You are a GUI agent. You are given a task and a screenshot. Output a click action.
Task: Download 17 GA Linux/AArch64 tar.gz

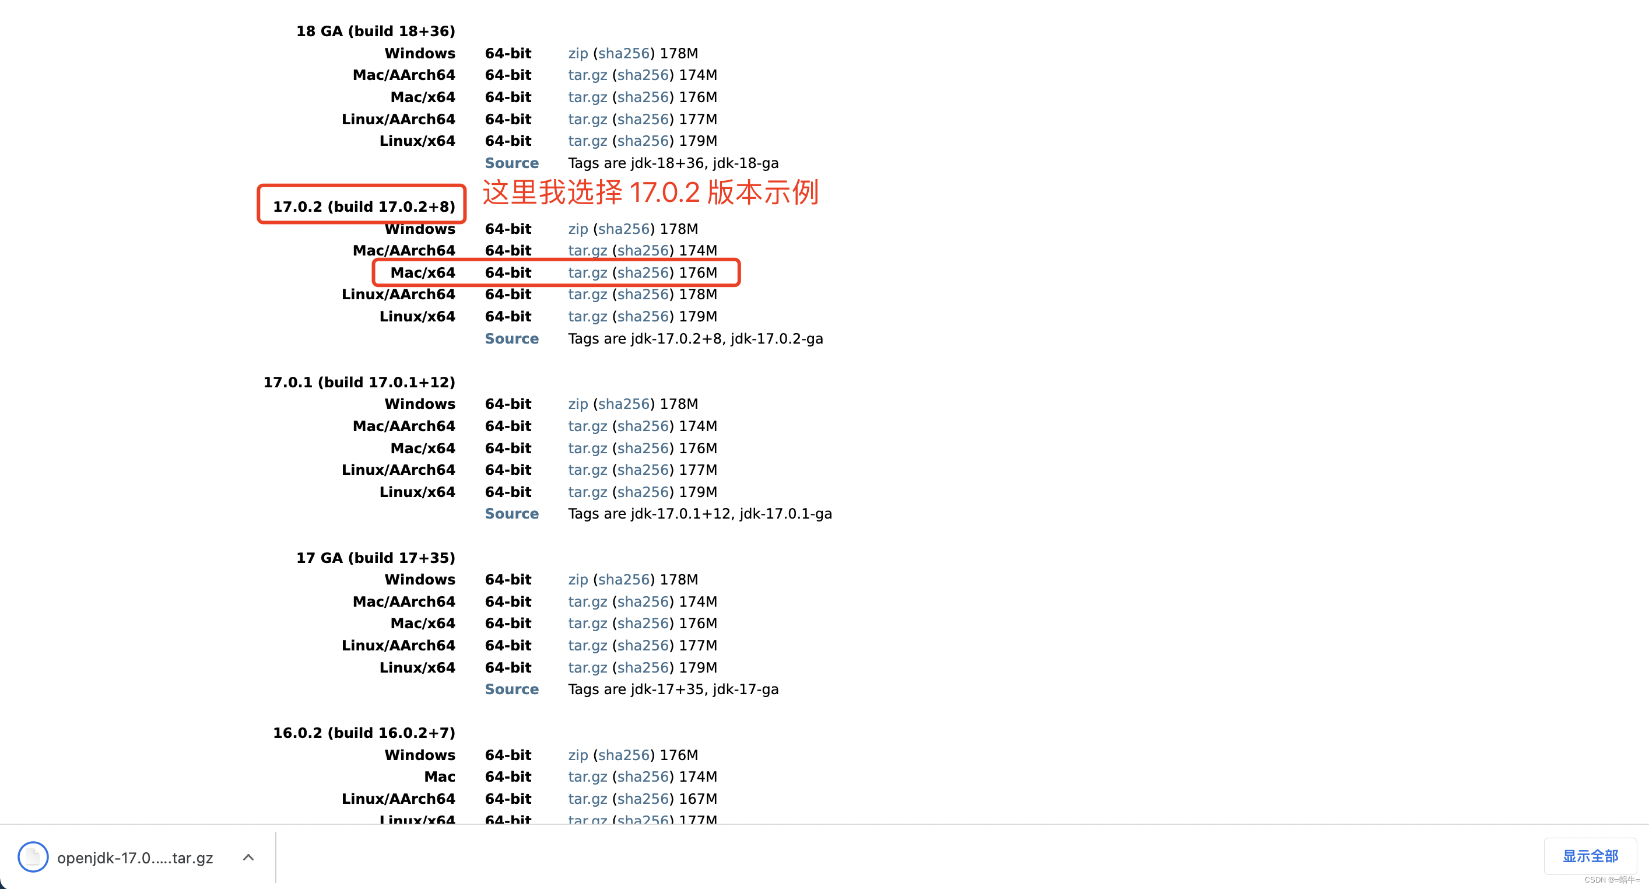[x=587, y=645]
